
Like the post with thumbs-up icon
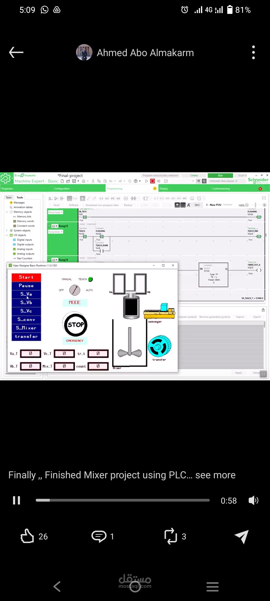coord(27,536)
